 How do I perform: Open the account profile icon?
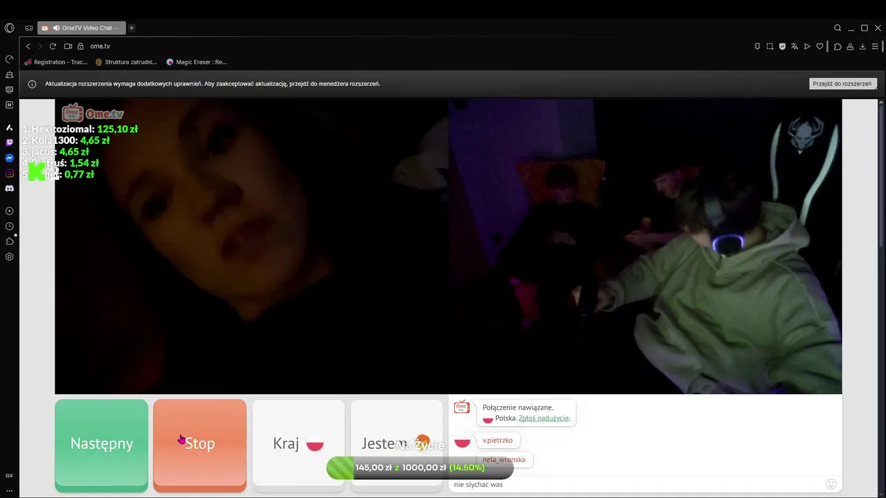(850, 46)
